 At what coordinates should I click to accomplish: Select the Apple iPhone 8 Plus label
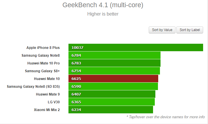[x=43, y=47]
